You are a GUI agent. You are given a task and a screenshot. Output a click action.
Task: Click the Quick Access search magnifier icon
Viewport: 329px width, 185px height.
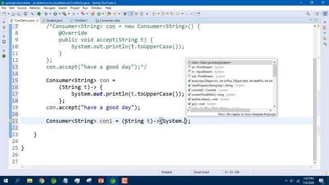[x=308, y=14]
